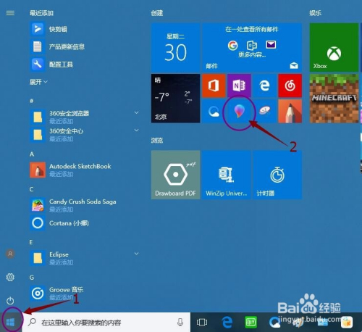Click the Power button icon

(10, 301)
